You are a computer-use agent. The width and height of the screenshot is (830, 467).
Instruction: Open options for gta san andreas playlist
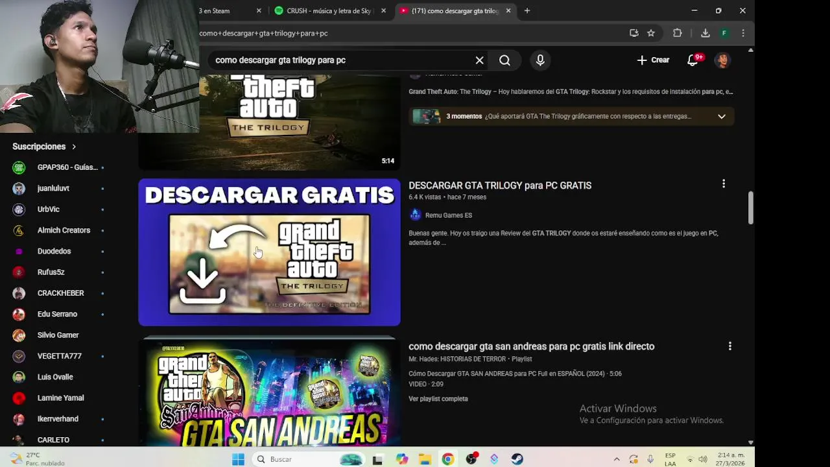(729, 346)
